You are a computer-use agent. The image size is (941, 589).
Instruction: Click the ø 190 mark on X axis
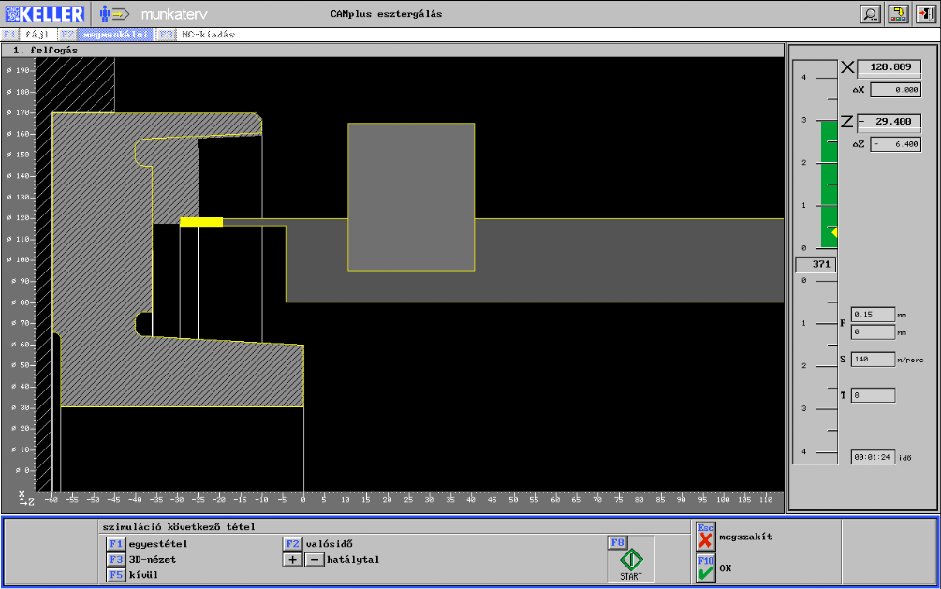pos(20,71)
